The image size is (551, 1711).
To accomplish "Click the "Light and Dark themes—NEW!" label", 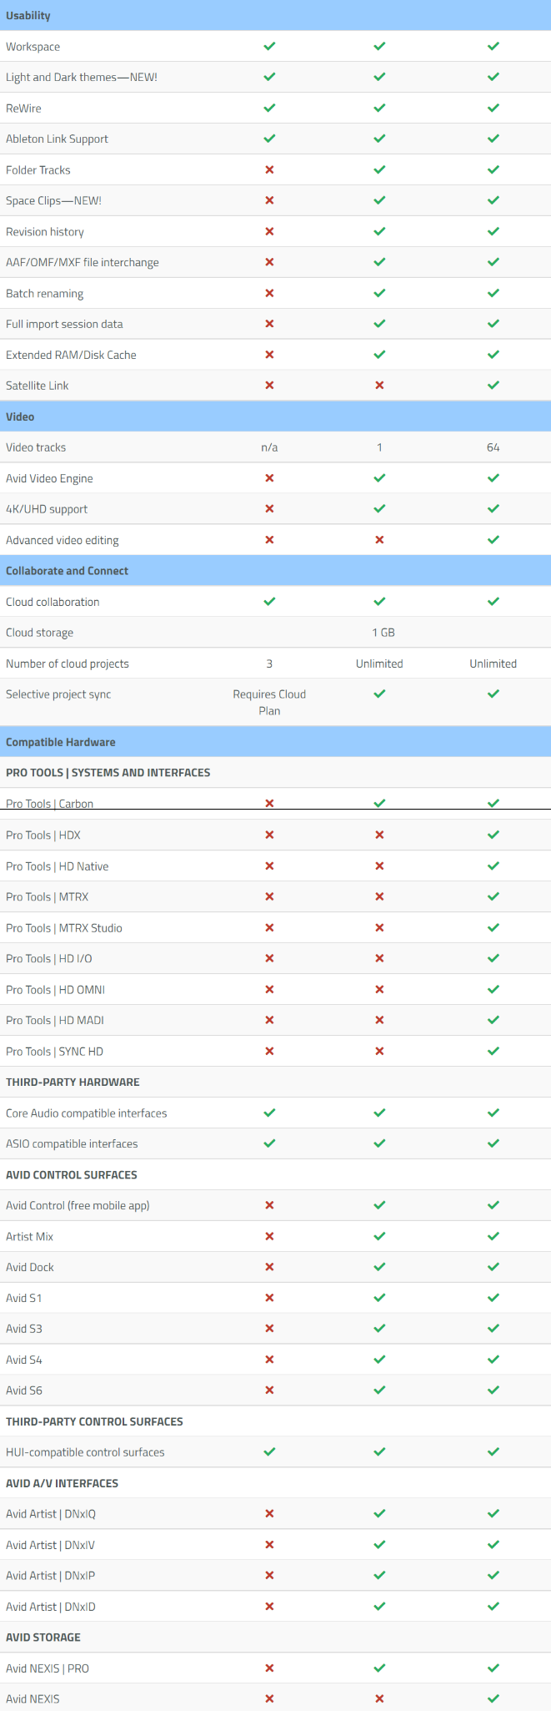I will pyautogui.click(x=82, y=77).
